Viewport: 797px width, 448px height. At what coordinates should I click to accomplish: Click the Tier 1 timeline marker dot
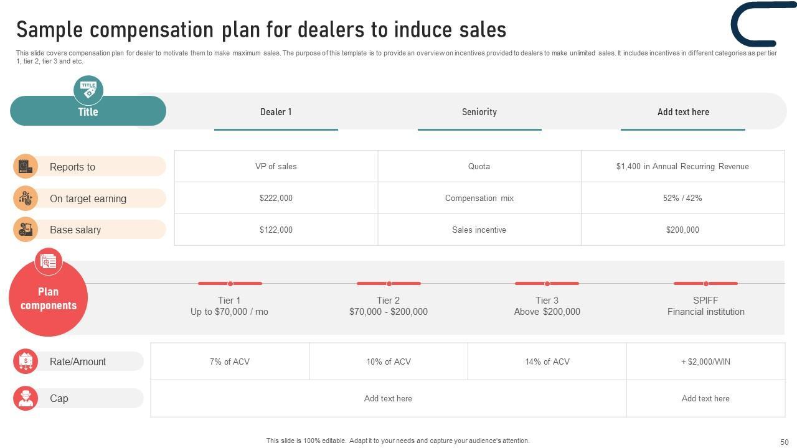[x=230, y=284]
